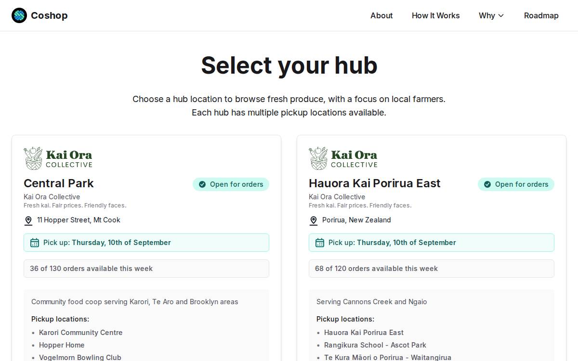Click Kai Ora logo on Central Park card
Viewport: 578px width, 361px height.
click(x=58, y=158)
